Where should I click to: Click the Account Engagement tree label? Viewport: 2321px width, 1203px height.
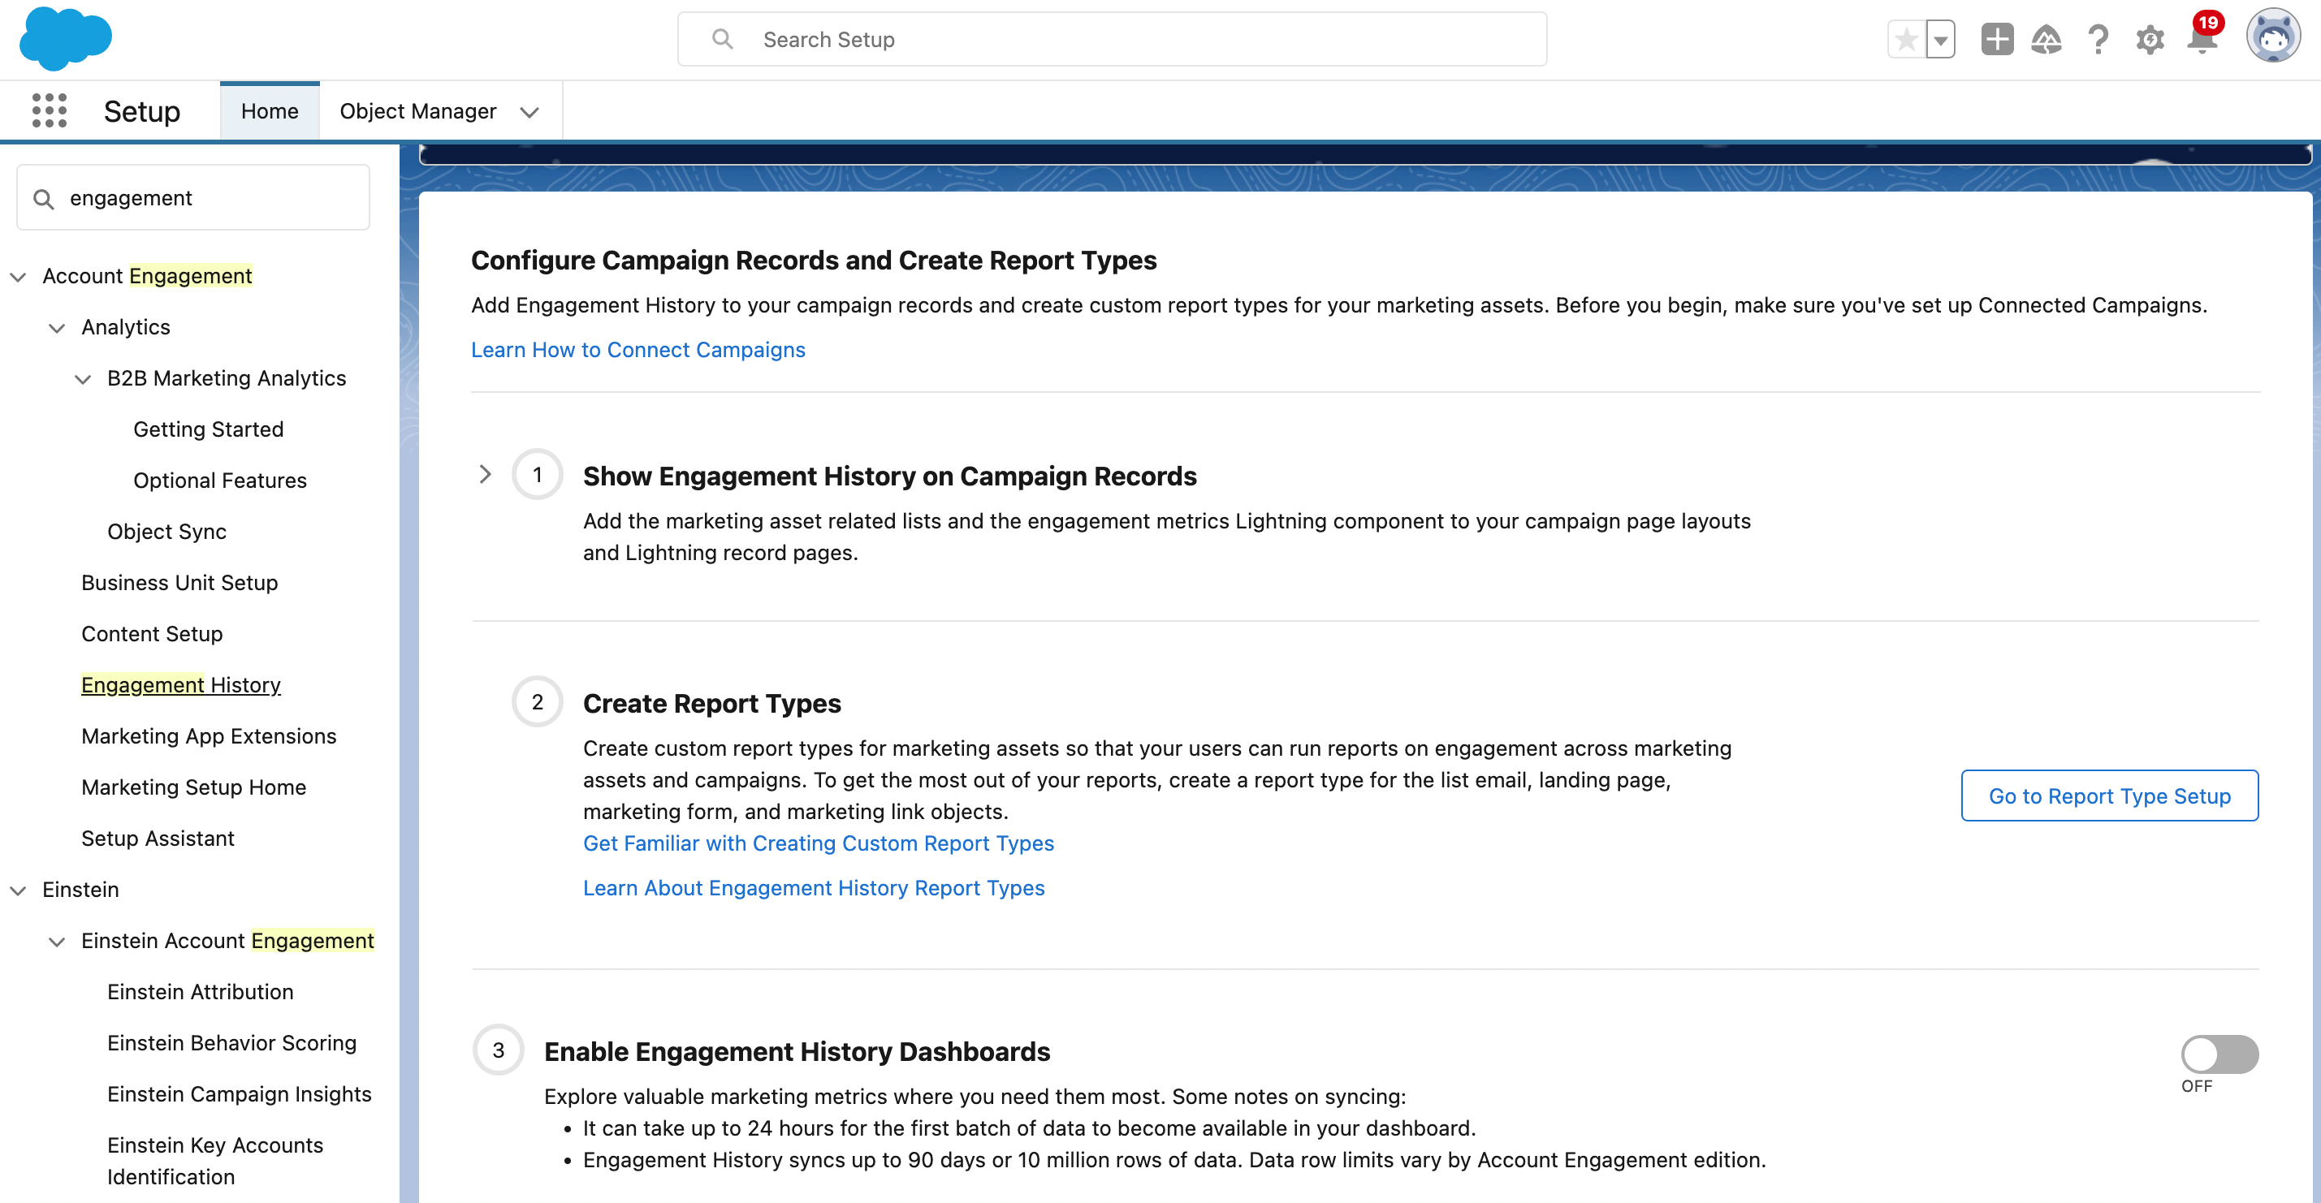tap(147, 277)
